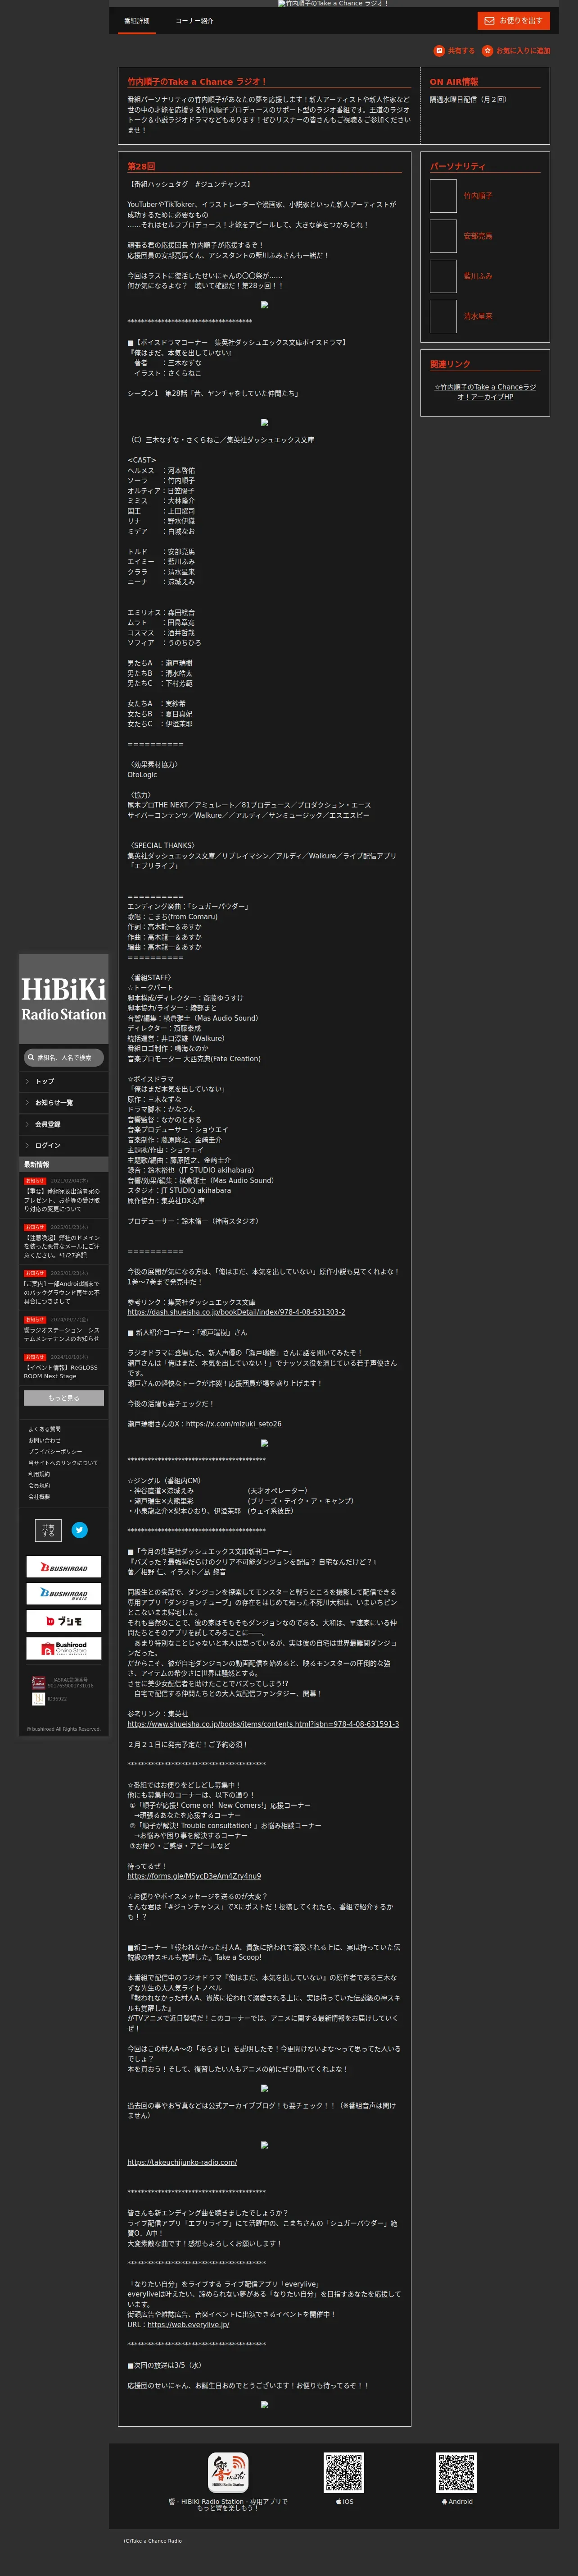Open the forms.gle submission link
Screen dimensions: 578x2576
pyautogui.click(x=194, y=1876)
